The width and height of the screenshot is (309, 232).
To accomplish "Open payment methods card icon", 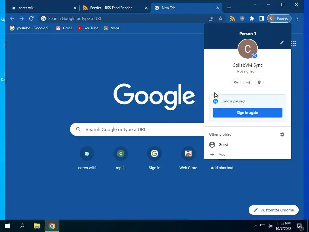I will (x=248, y=82).
